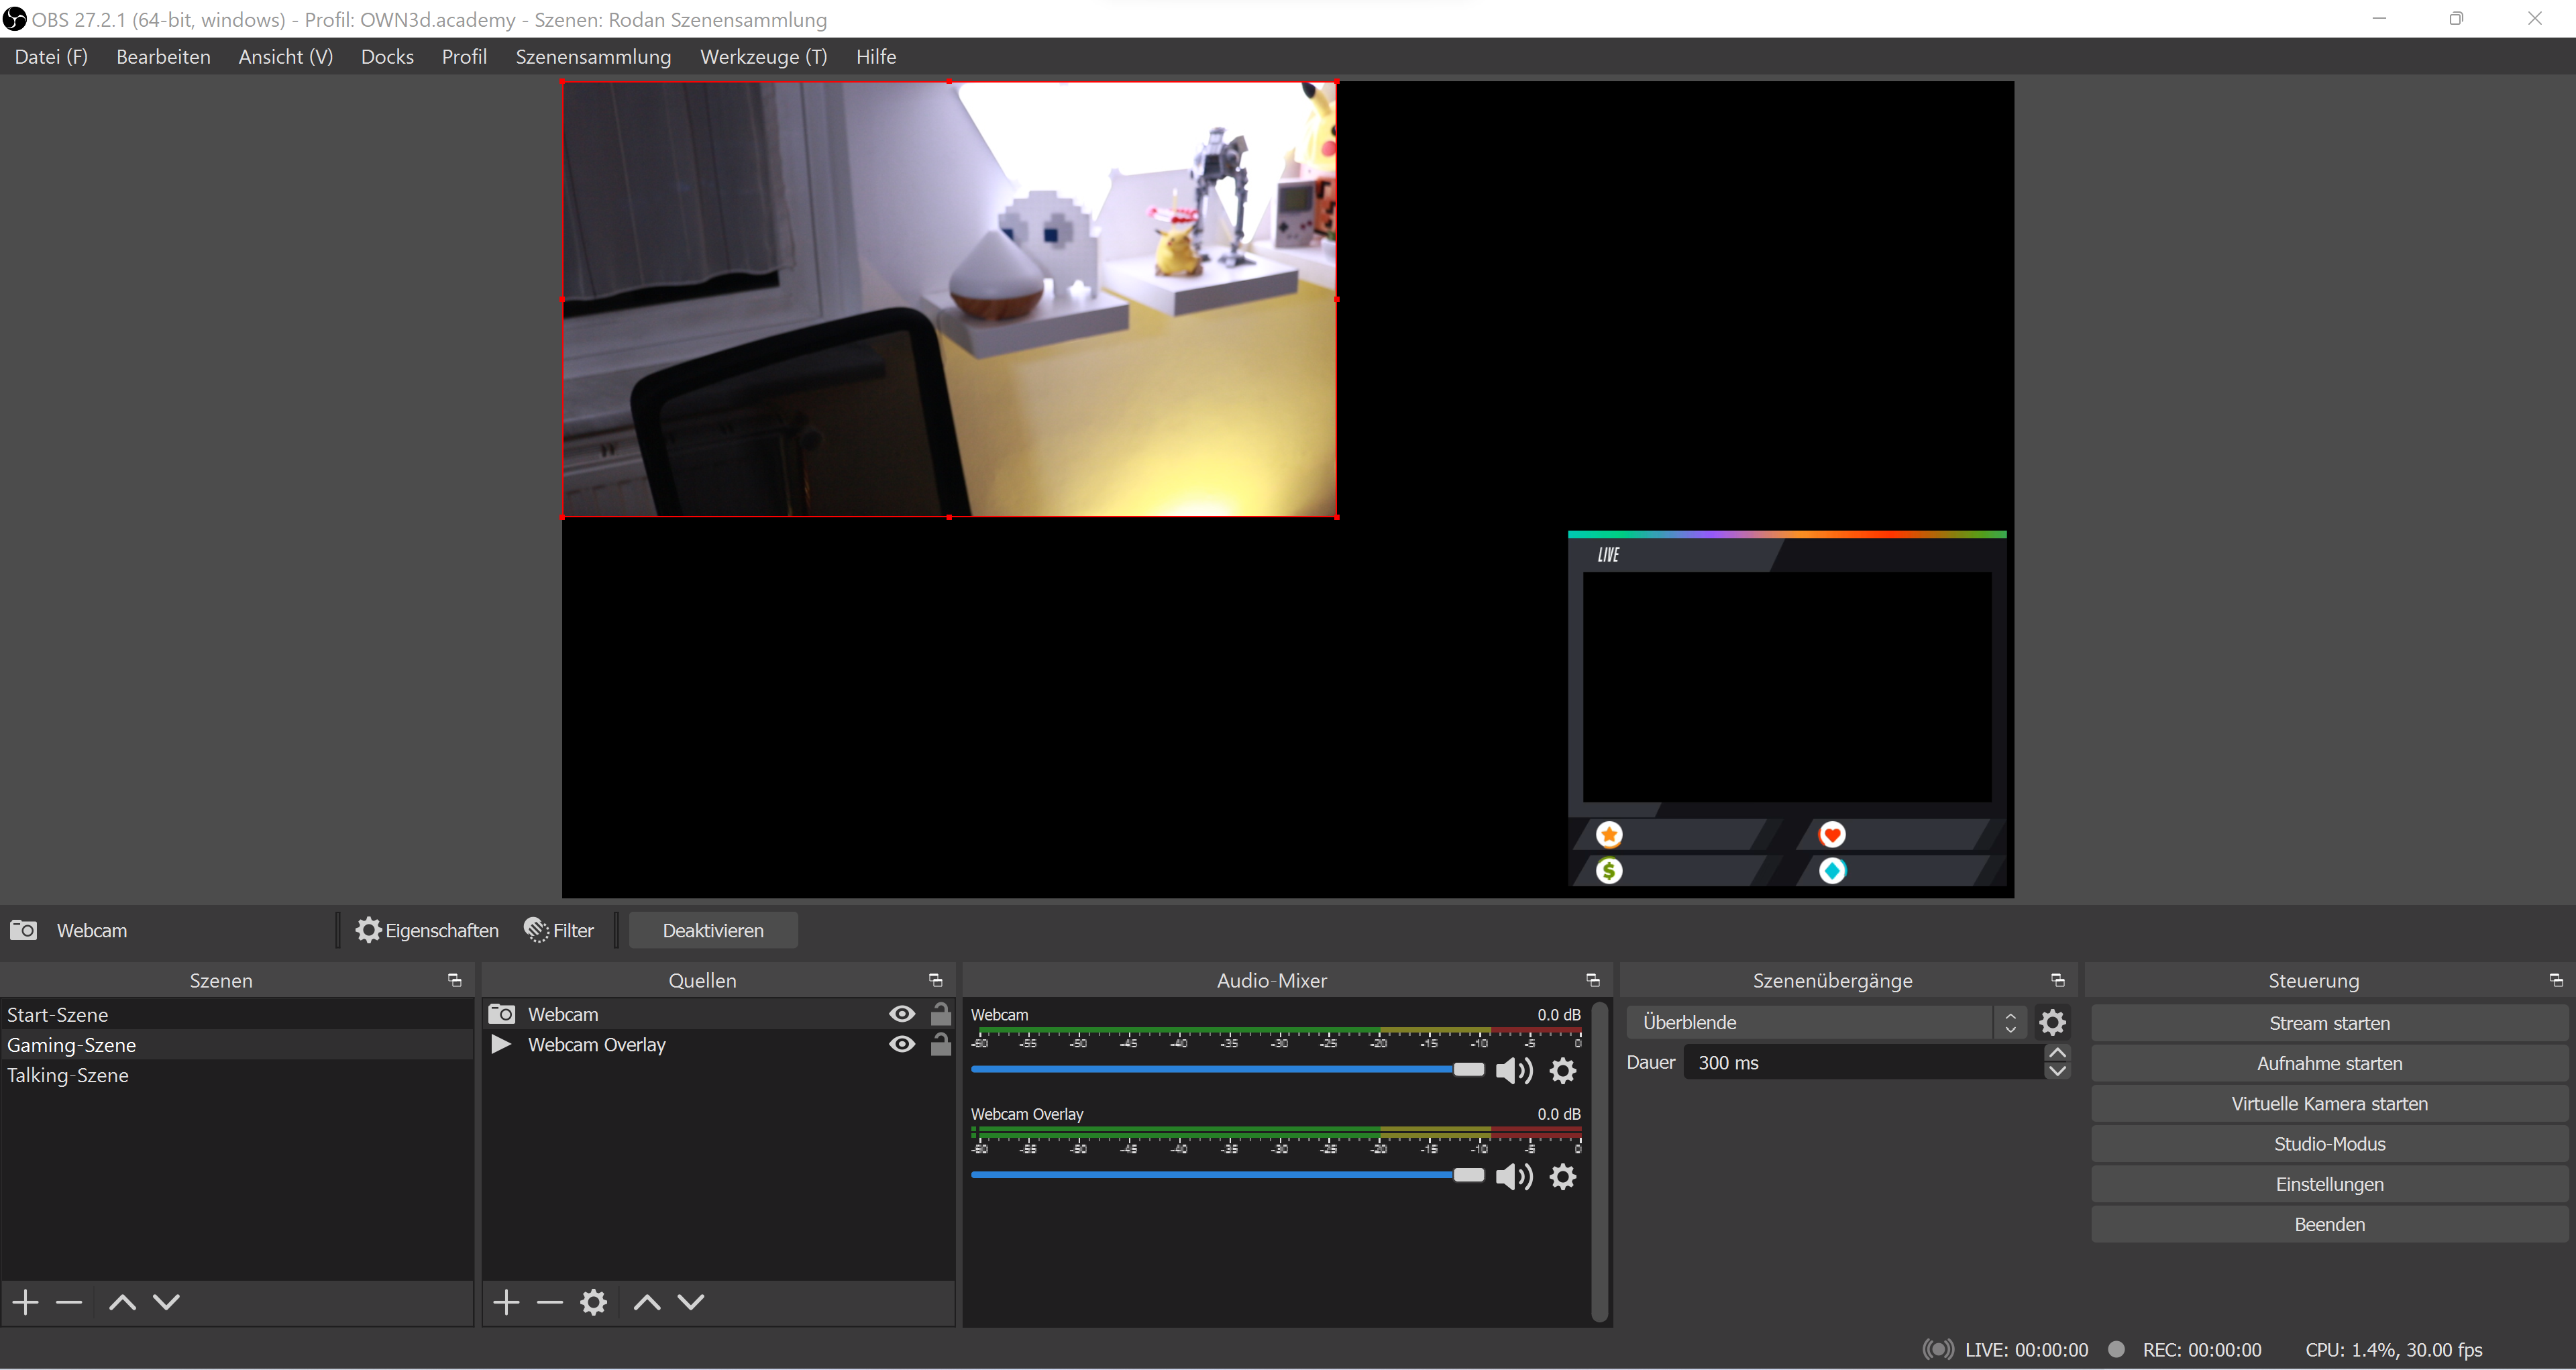Open Webcam Overlay audio settings gear
The image size is (2576, 1370).
(1563, 1177)
